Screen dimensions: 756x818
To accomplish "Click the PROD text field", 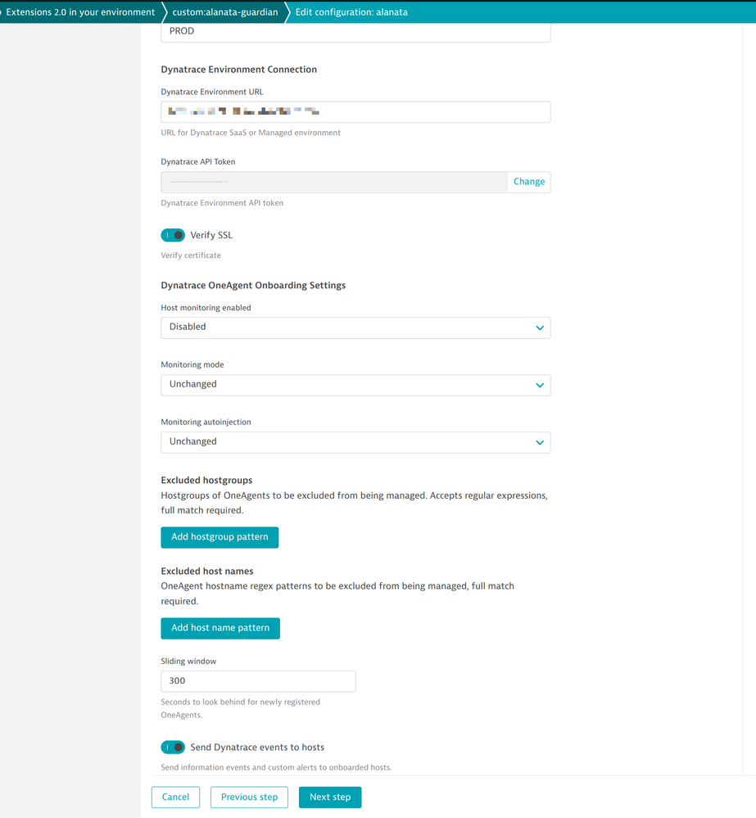I will tap(355, 32).
